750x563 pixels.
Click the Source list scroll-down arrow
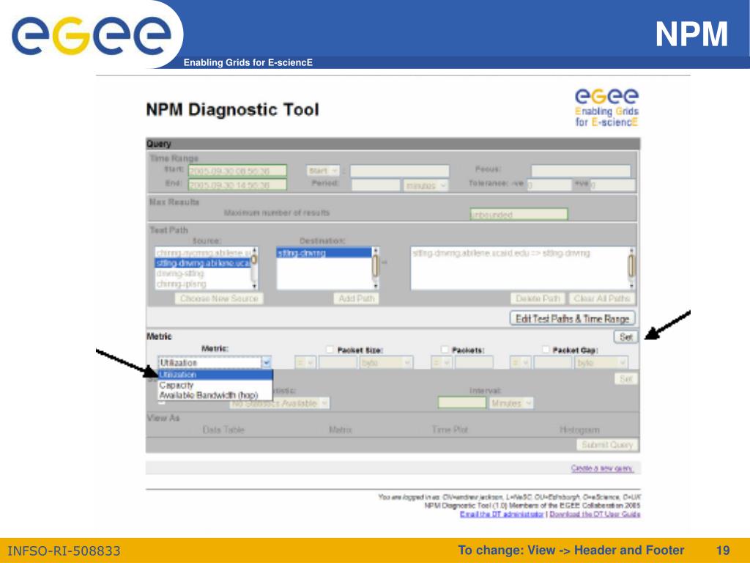click(254, 286)
